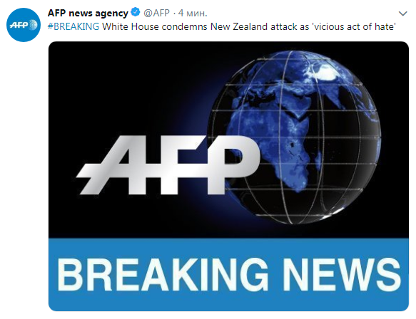
Task: Click the @AFP handle
Action: pyautogui.click(x=156, y=13)
